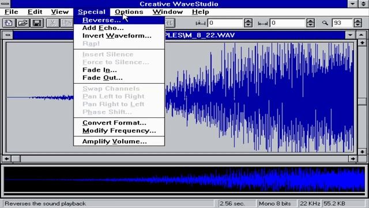Click the Save floppy disk icon
Image resolution: width=369 pixels, height=208 pixels.
(x=37, y=23)
